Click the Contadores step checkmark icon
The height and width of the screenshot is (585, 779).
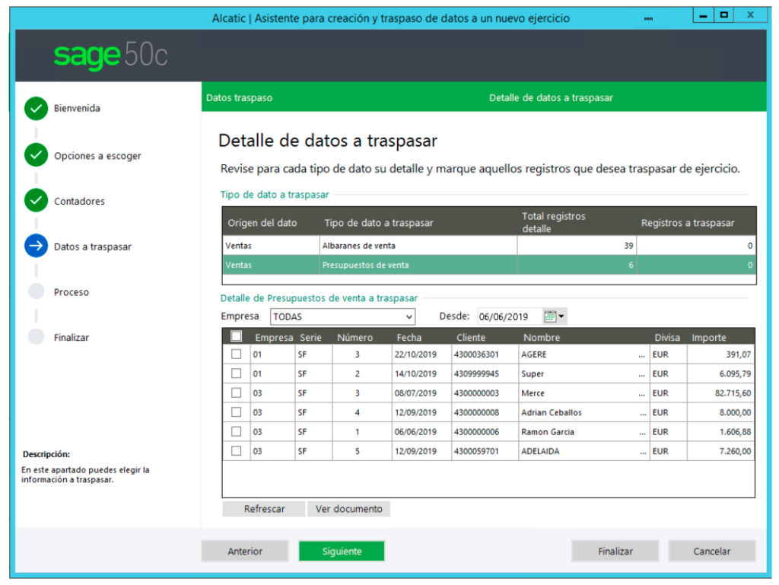(x=36, y=201)
